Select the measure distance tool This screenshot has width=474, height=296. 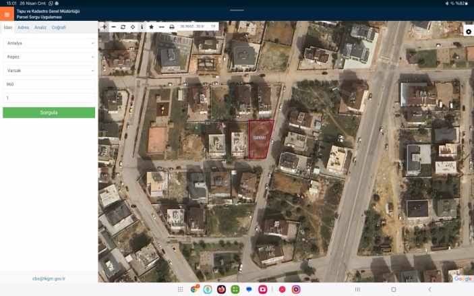[x=161, y=26]
